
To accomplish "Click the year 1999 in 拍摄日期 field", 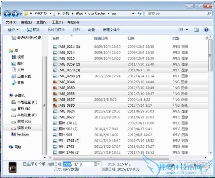I will click(x=67, y=164).
